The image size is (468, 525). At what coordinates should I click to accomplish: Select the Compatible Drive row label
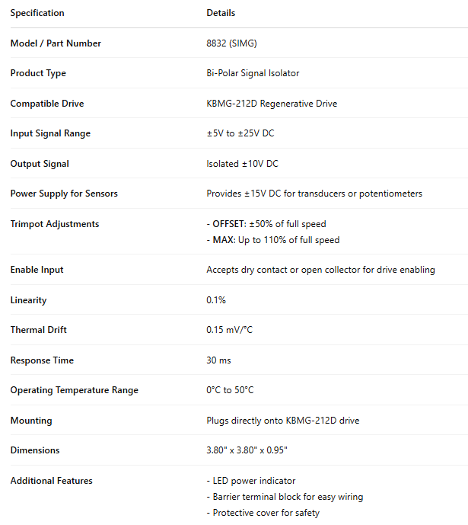[x=47, y=104]
